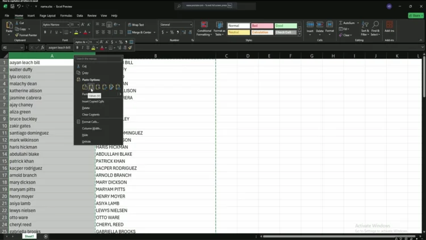The height and width of the screenshot is (240, 426).
Task: Open the ribbon font name dropdown
Action: tap(68, 25)
